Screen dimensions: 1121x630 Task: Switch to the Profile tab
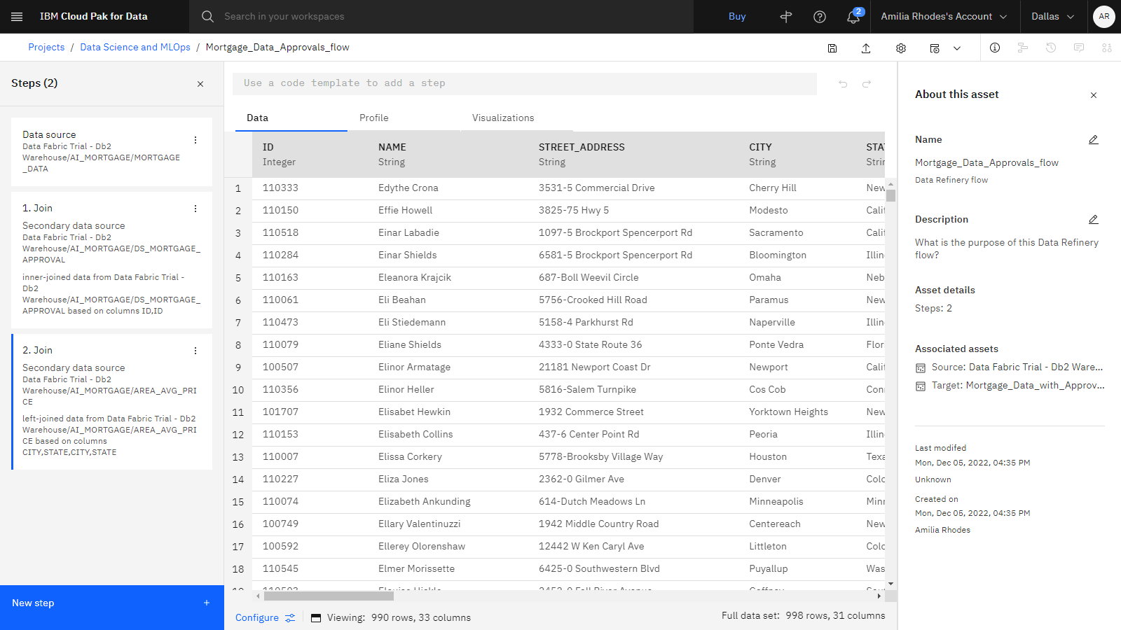374,118
